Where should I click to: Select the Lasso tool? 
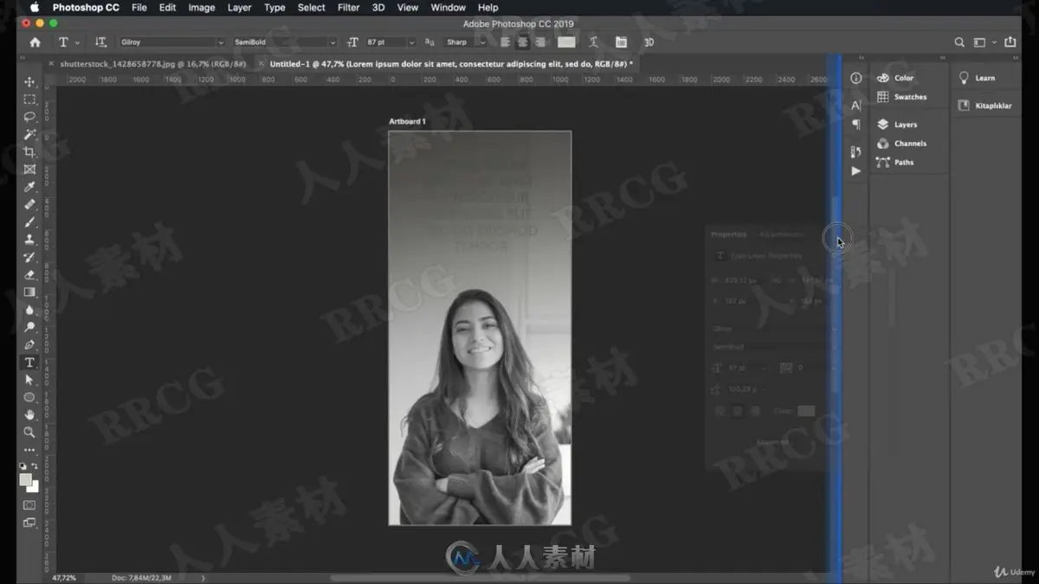(29, 117)
